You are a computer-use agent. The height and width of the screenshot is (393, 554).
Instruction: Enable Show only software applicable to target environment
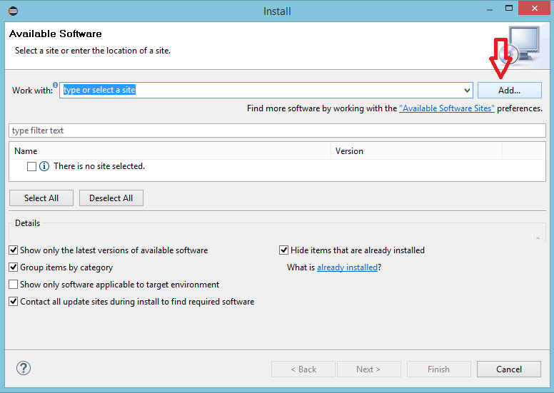[14, 285]
